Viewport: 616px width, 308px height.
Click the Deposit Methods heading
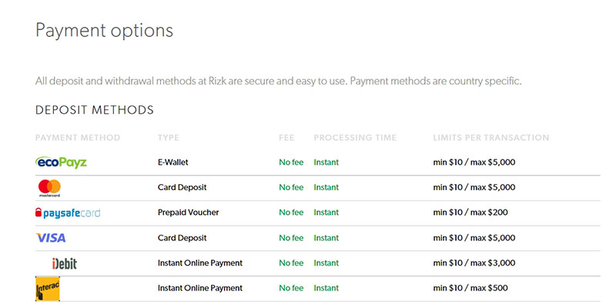coord(95,110)
